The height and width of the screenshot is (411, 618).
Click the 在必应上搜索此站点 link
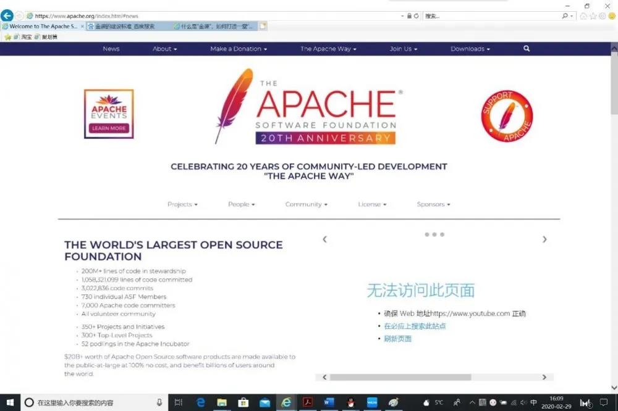[x=415, y=326]
